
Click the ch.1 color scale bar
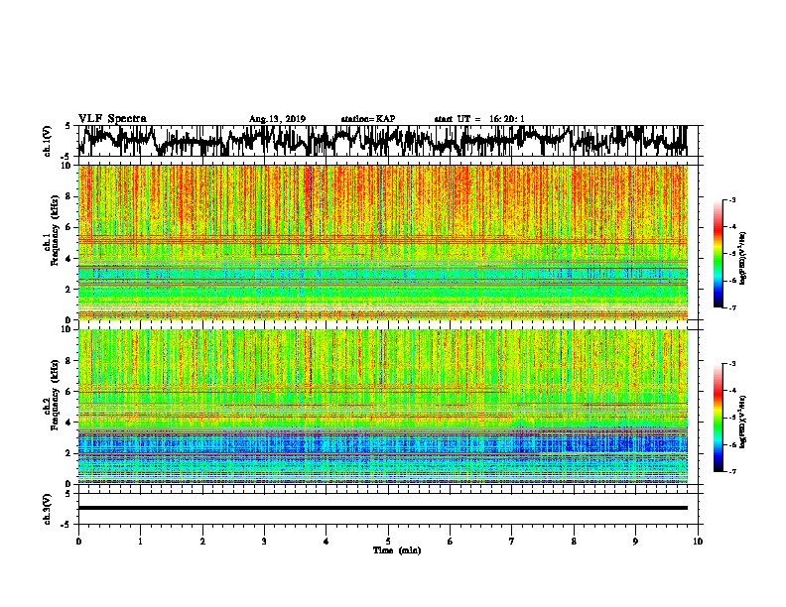pos(719,254)
